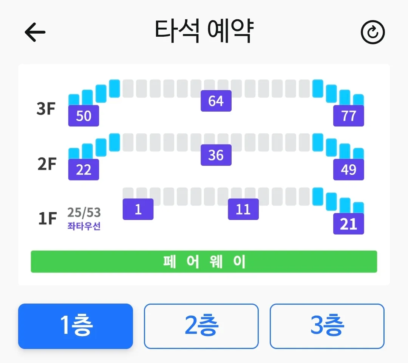Tap the 25/53 availability counter

point(84,212)
